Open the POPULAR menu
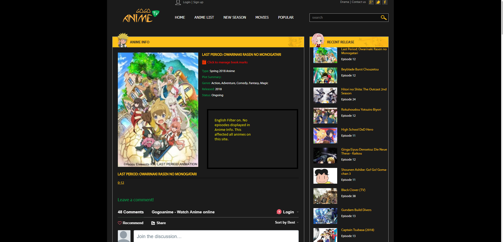The image size is (503, 242). (x=286, y=17)
